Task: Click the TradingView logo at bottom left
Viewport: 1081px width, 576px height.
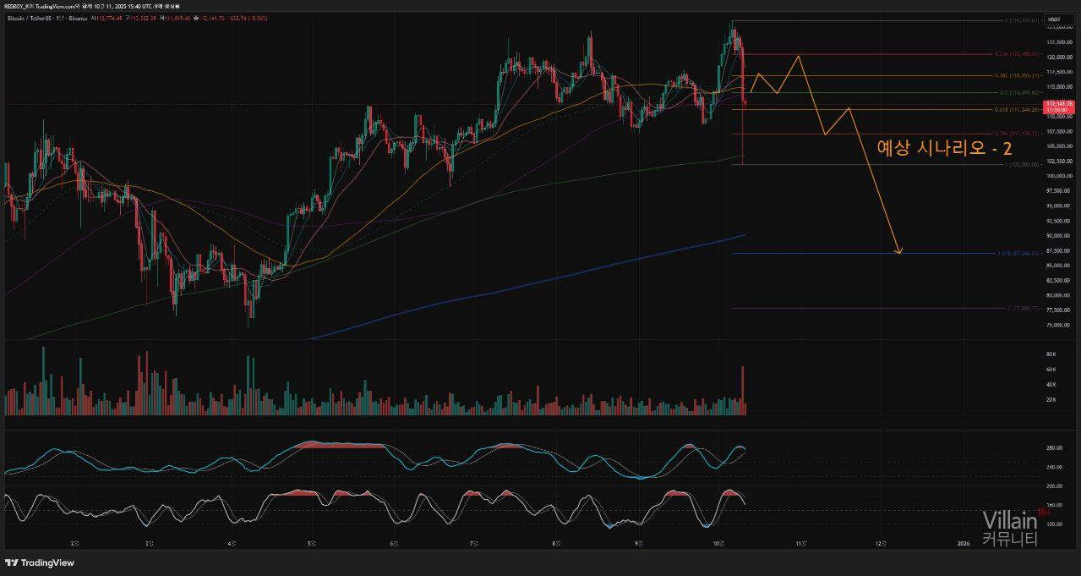Action: [40, 562]
